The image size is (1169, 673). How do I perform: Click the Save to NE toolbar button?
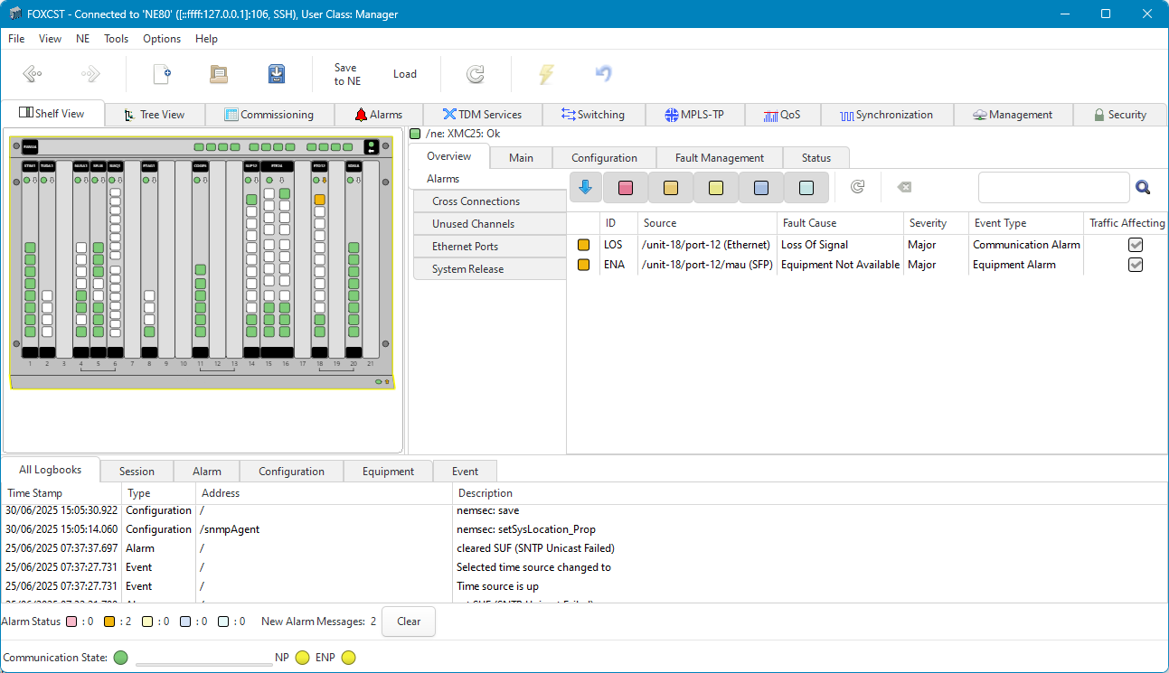[x=346, y=74]
